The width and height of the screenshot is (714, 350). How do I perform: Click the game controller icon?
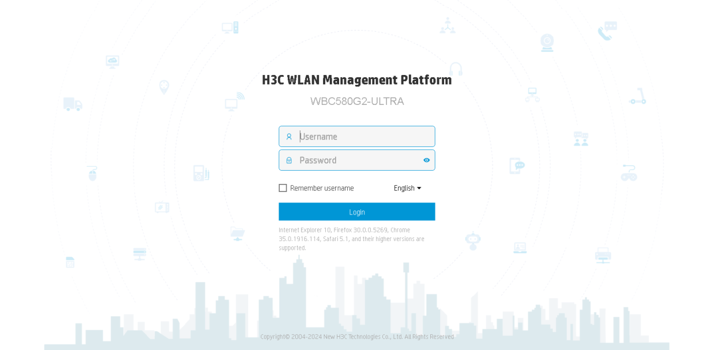629,172
